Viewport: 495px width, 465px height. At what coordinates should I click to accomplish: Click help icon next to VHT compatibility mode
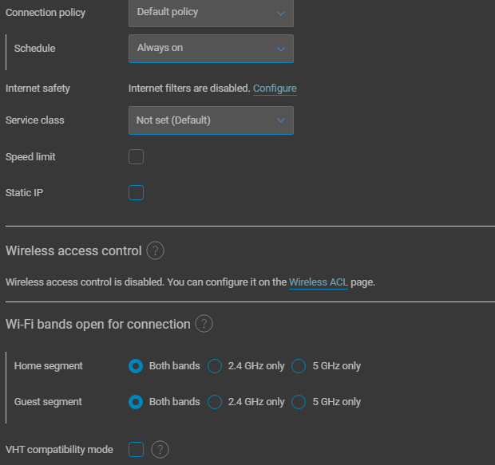(x=160, y=449)
